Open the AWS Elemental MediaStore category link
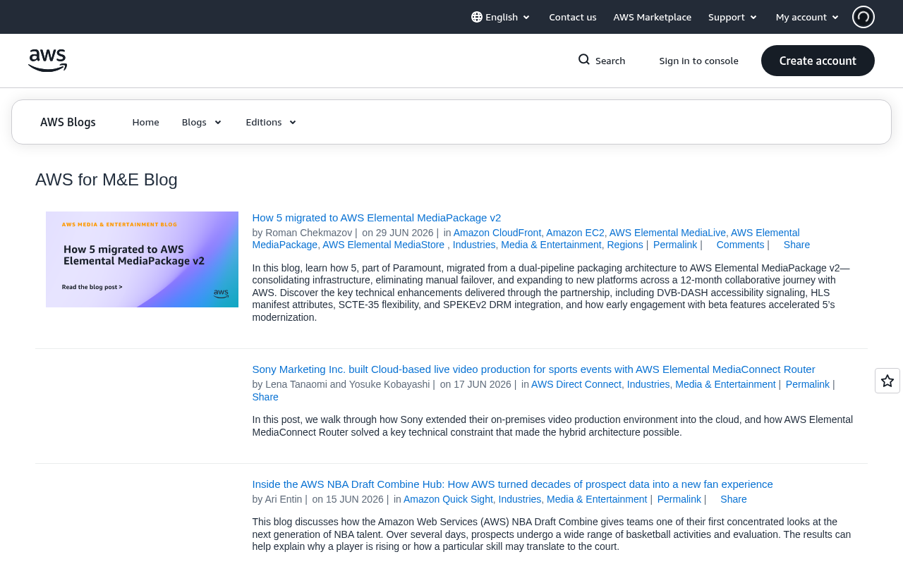This screenshot has height=564, width=903. click(x=384, y=245)
